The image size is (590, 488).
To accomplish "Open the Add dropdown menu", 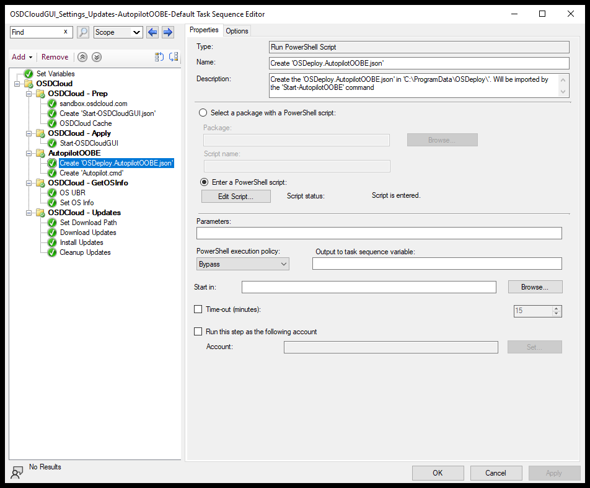I will [22, 56].
